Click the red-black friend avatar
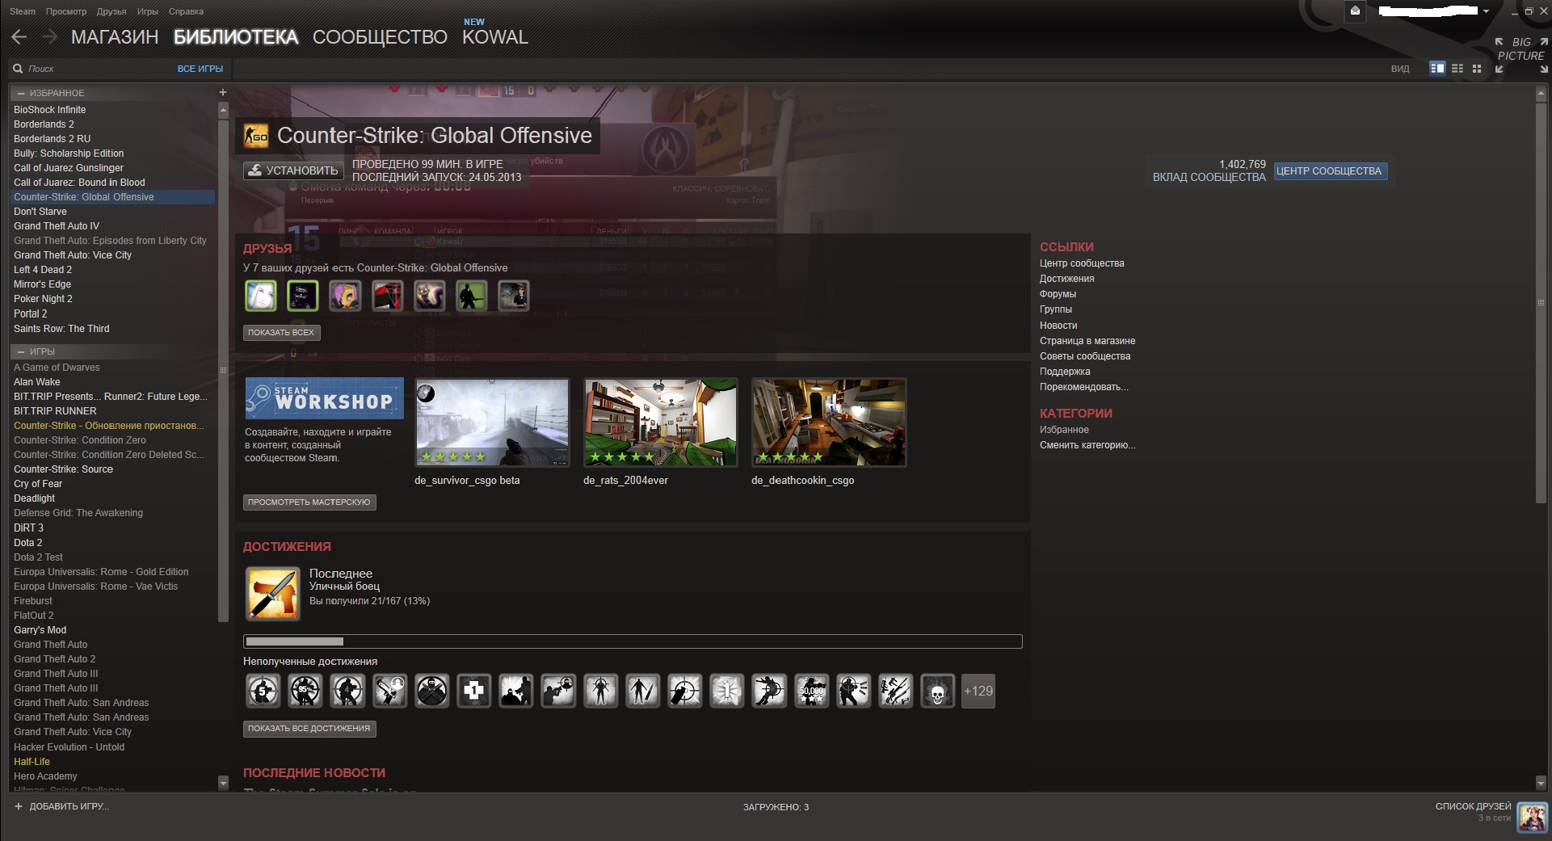The height and width of the screenshot is (841, 1552). [x=387, y=296]
